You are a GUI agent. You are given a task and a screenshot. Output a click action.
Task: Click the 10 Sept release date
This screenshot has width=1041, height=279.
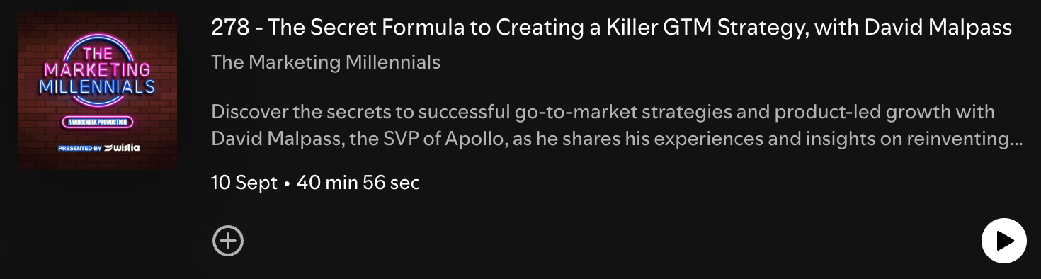[x=244, y=183]
